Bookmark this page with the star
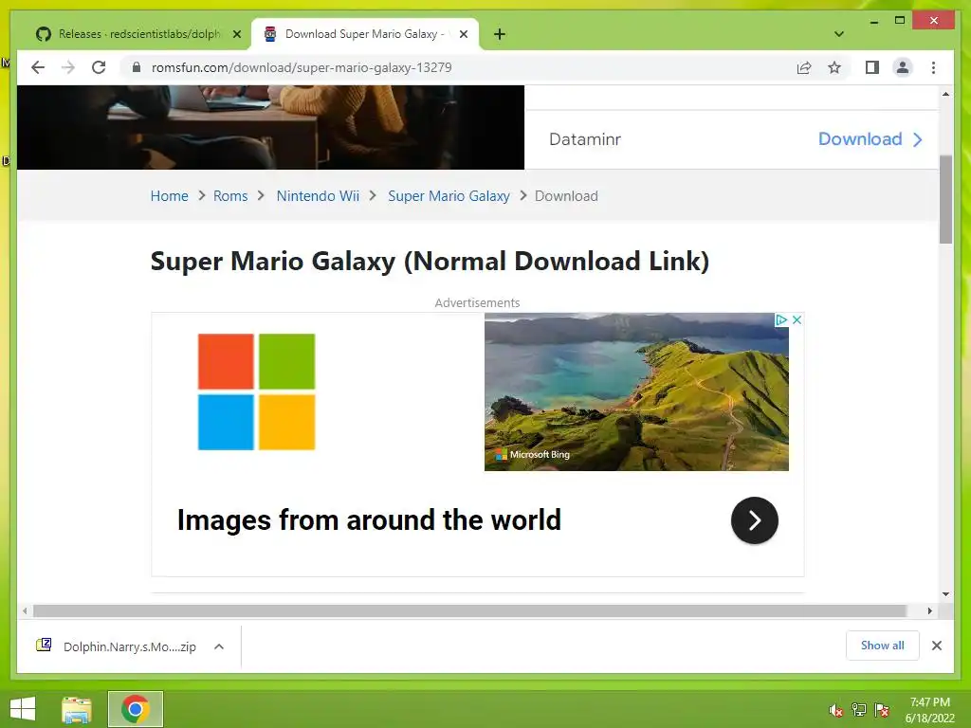The height and width of the screenshot is (728, 971). coord(834,67)
